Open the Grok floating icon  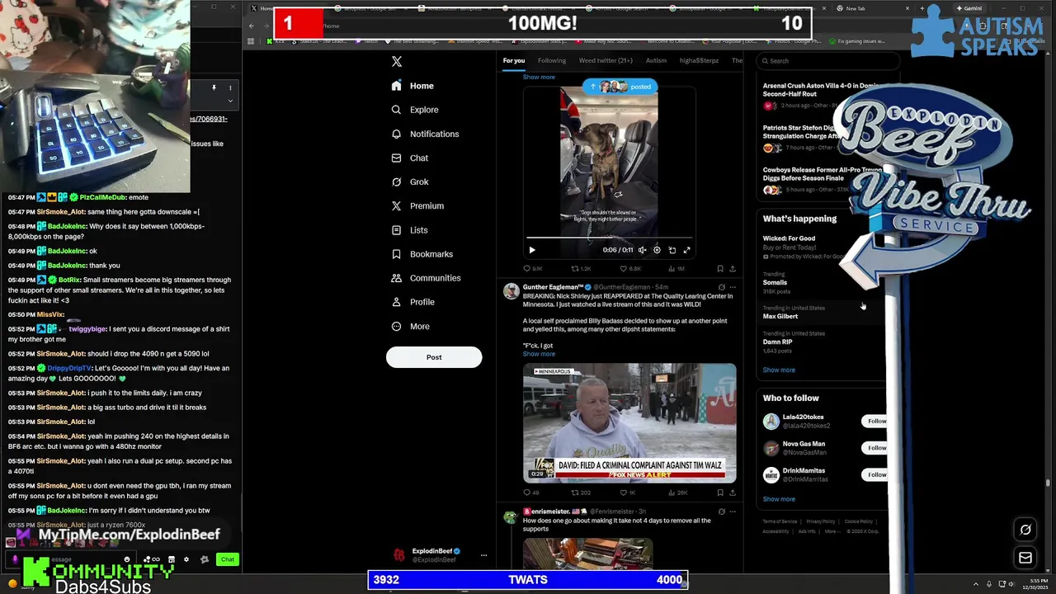tap(1025, 530)
